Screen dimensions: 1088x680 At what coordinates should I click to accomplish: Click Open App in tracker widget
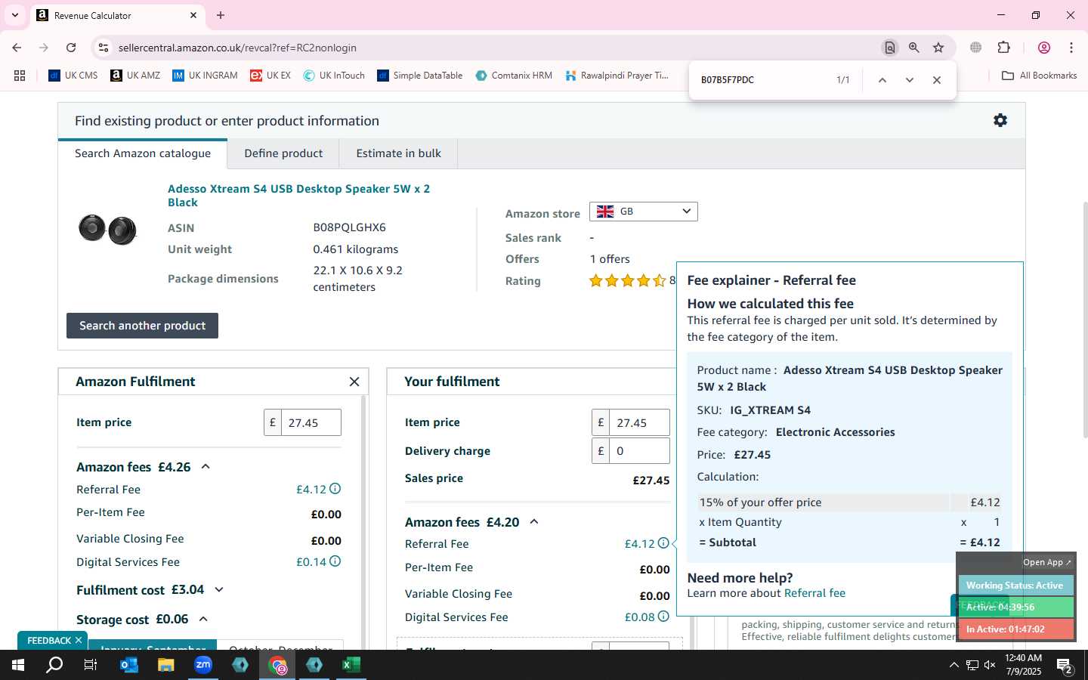1046,562
